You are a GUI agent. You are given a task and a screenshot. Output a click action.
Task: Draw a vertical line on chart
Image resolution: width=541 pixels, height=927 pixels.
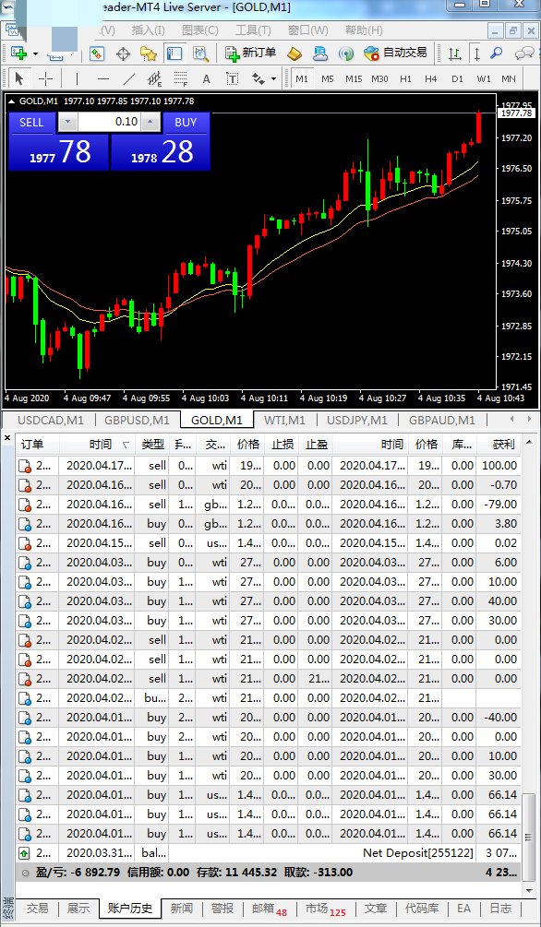(77, 78)
